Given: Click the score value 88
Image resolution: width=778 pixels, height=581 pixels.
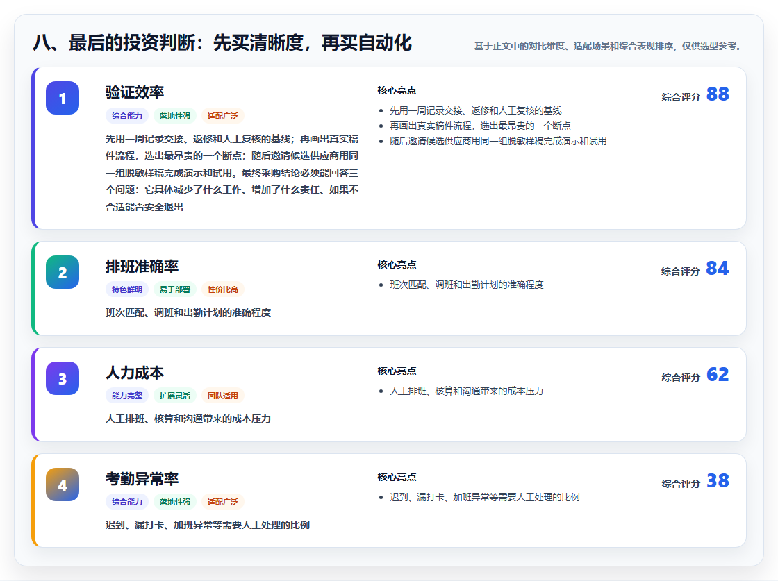Looking at the screenshot, I should coord(718,94).
